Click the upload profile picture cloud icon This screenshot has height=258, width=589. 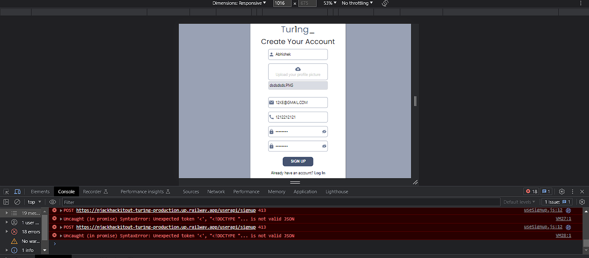(x=298, y=69)
